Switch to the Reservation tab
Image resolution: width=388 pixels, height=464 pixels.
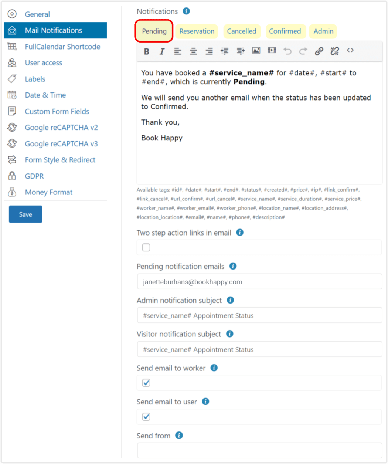[x=197, y=31]
